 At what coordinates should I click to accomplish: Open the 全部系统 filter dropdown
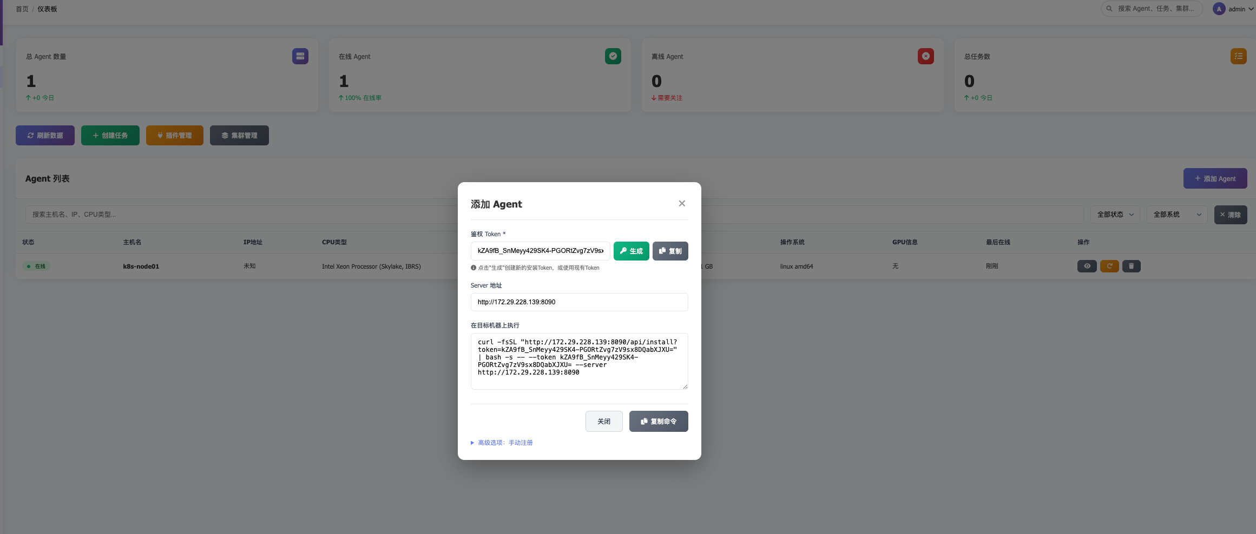point(1176,215)
